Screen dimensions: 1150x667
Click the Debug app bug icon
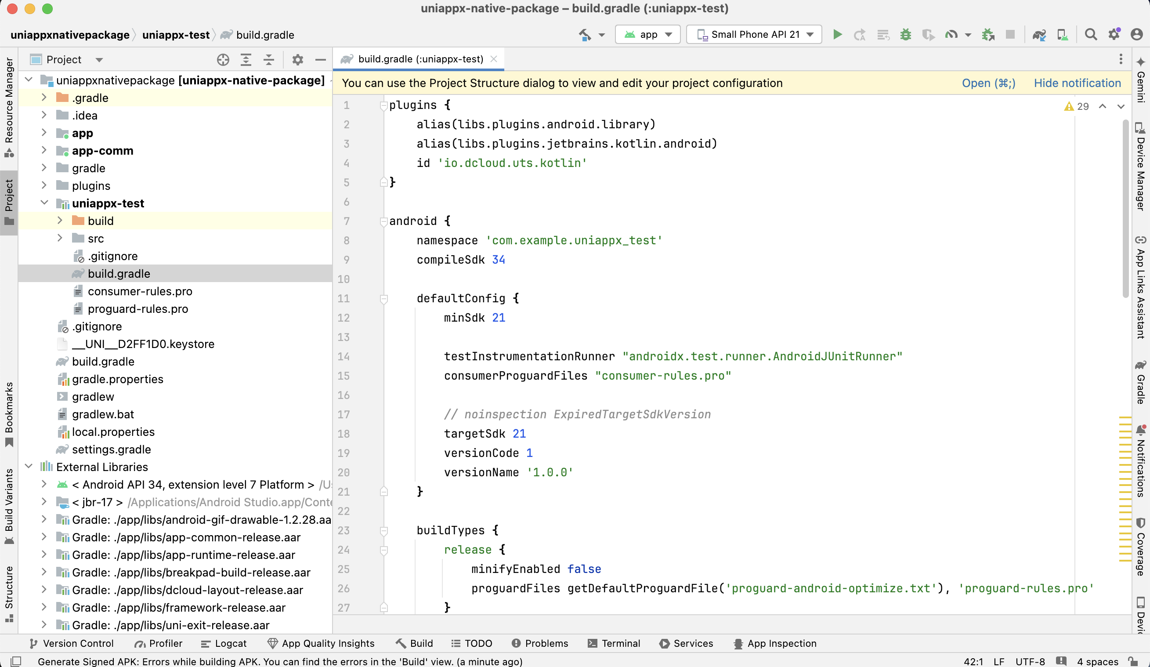pos(905,35)
